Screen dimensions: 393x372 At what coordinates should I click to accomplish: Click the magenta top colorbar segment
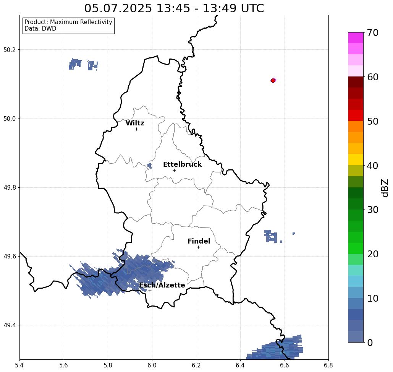pyautogui.click(x=356, y=38)
